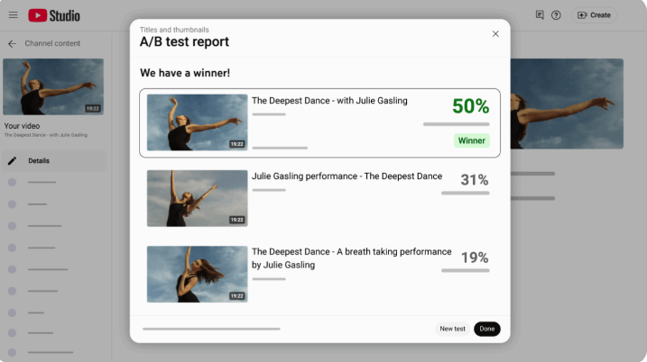This screenshot has height=362, width=647.
Task: Go back using the Channel content arrow
Action: tap(13, 43)
